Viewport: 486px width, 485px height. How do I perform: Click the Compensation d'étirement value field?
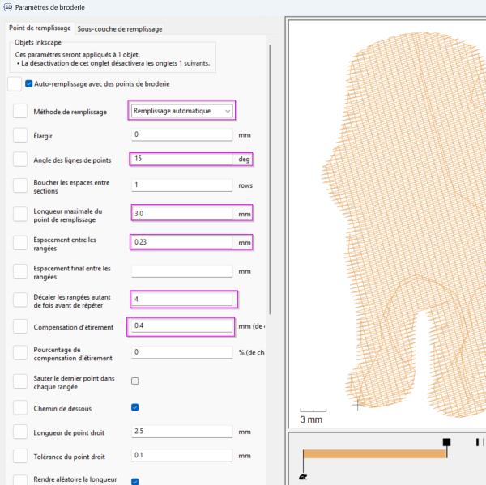point(182,325)
